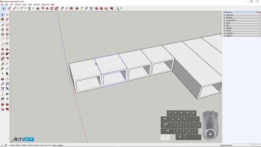Click Pan in the top toolbar
This screenshot has height=147, width=261.
point(82,8)
